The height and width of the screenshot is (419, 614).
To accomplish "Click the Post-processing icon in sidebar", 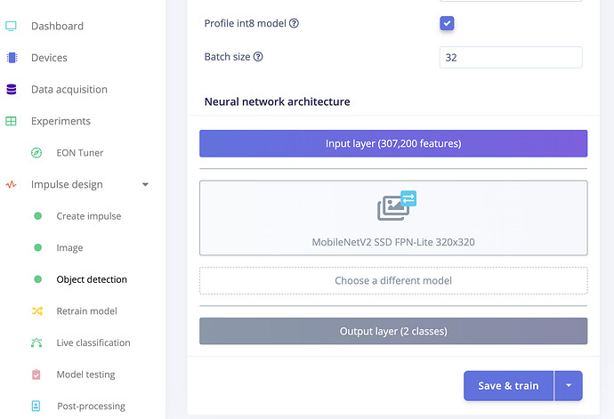I will [x=36, y=406].
